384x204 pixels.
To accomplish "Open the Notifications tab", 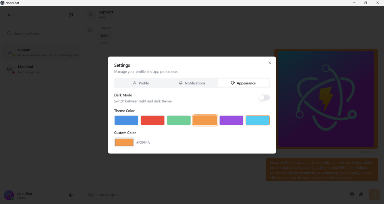I will pos(192,83).
